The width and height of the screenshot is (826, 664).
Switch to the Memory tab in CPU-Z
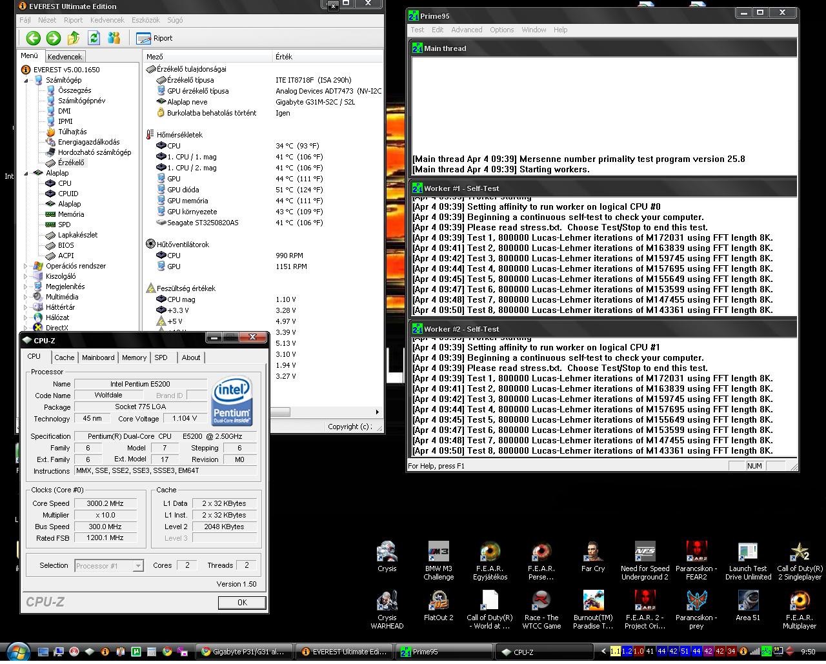pos(134,357)
